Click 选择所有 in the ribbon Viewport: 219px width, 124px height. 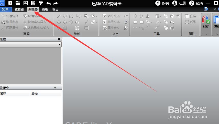pos(10,22)
